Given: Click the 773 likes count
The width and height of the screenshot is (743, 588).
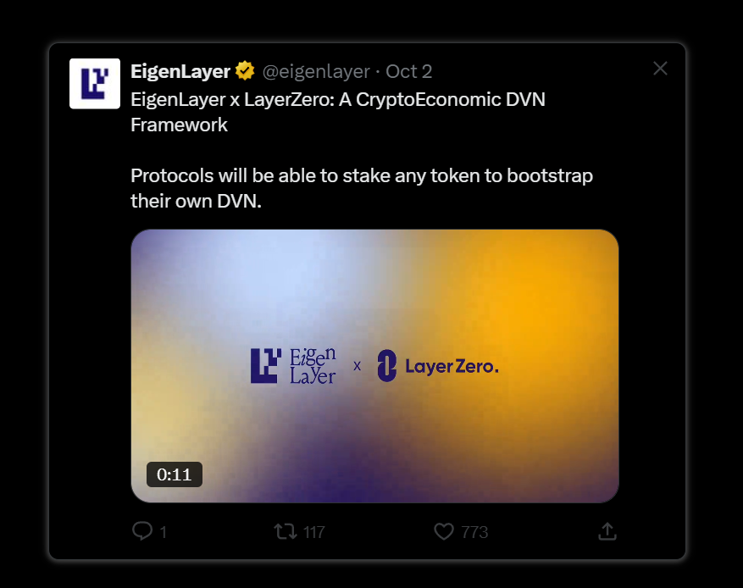Looking at the screenshot, I should (474, 532).
